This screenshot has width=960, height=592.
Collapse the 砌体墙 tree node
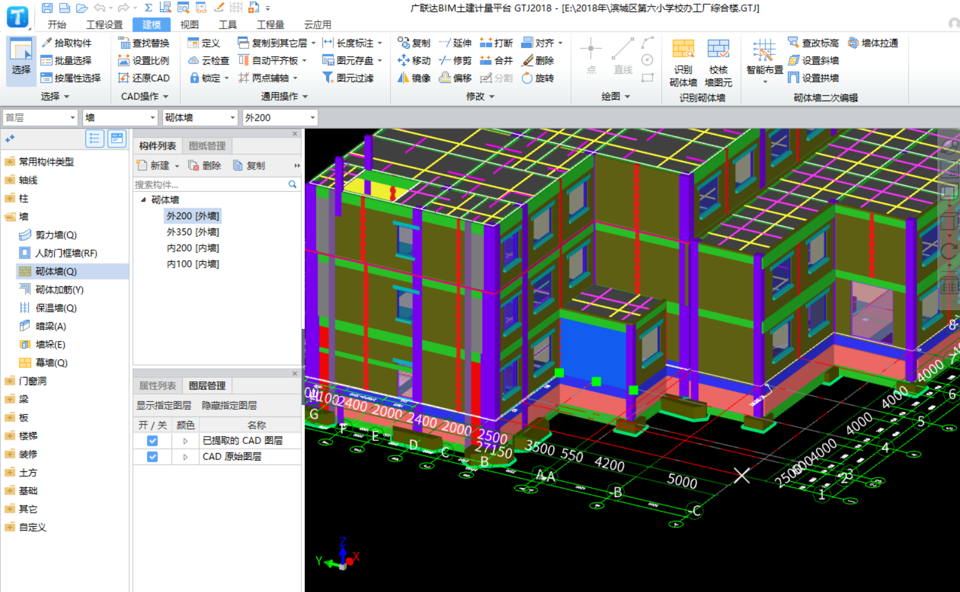(x=143, y=200)
